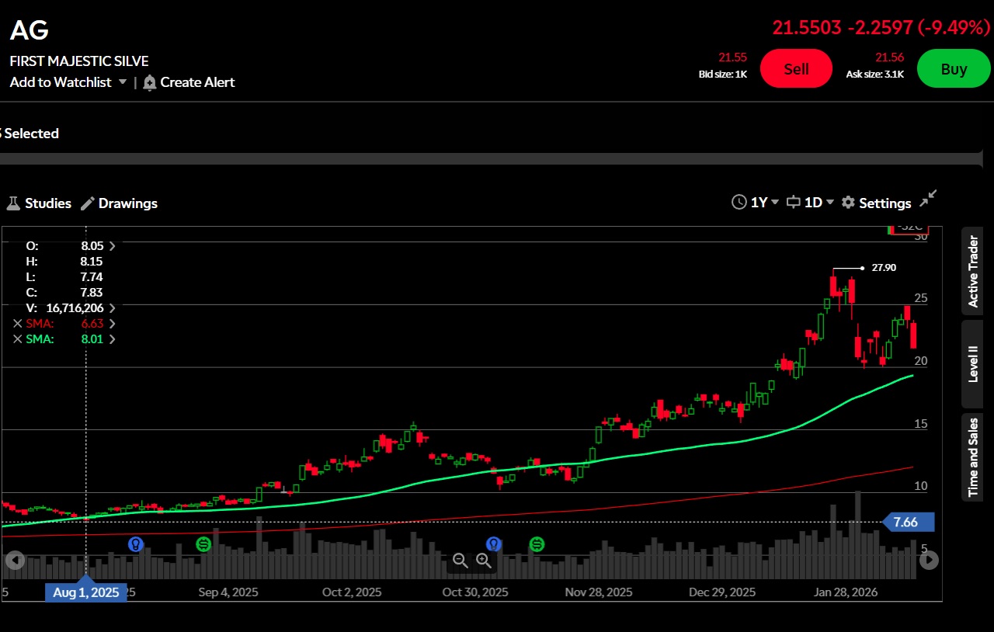Image resolution: width=994 pixels, height=632 pixels.
Task: Zoom in the chart with the plus magnifier
Action: click(x=484, y=560)
